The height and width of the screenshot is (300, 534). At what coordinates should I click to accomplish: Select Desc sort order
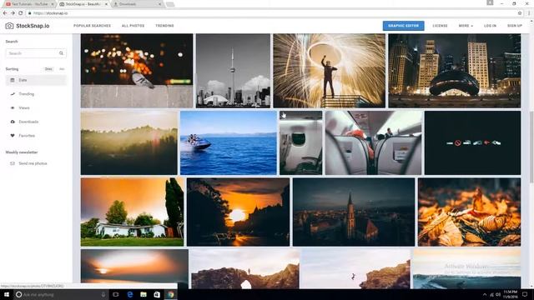coord(48,69)
